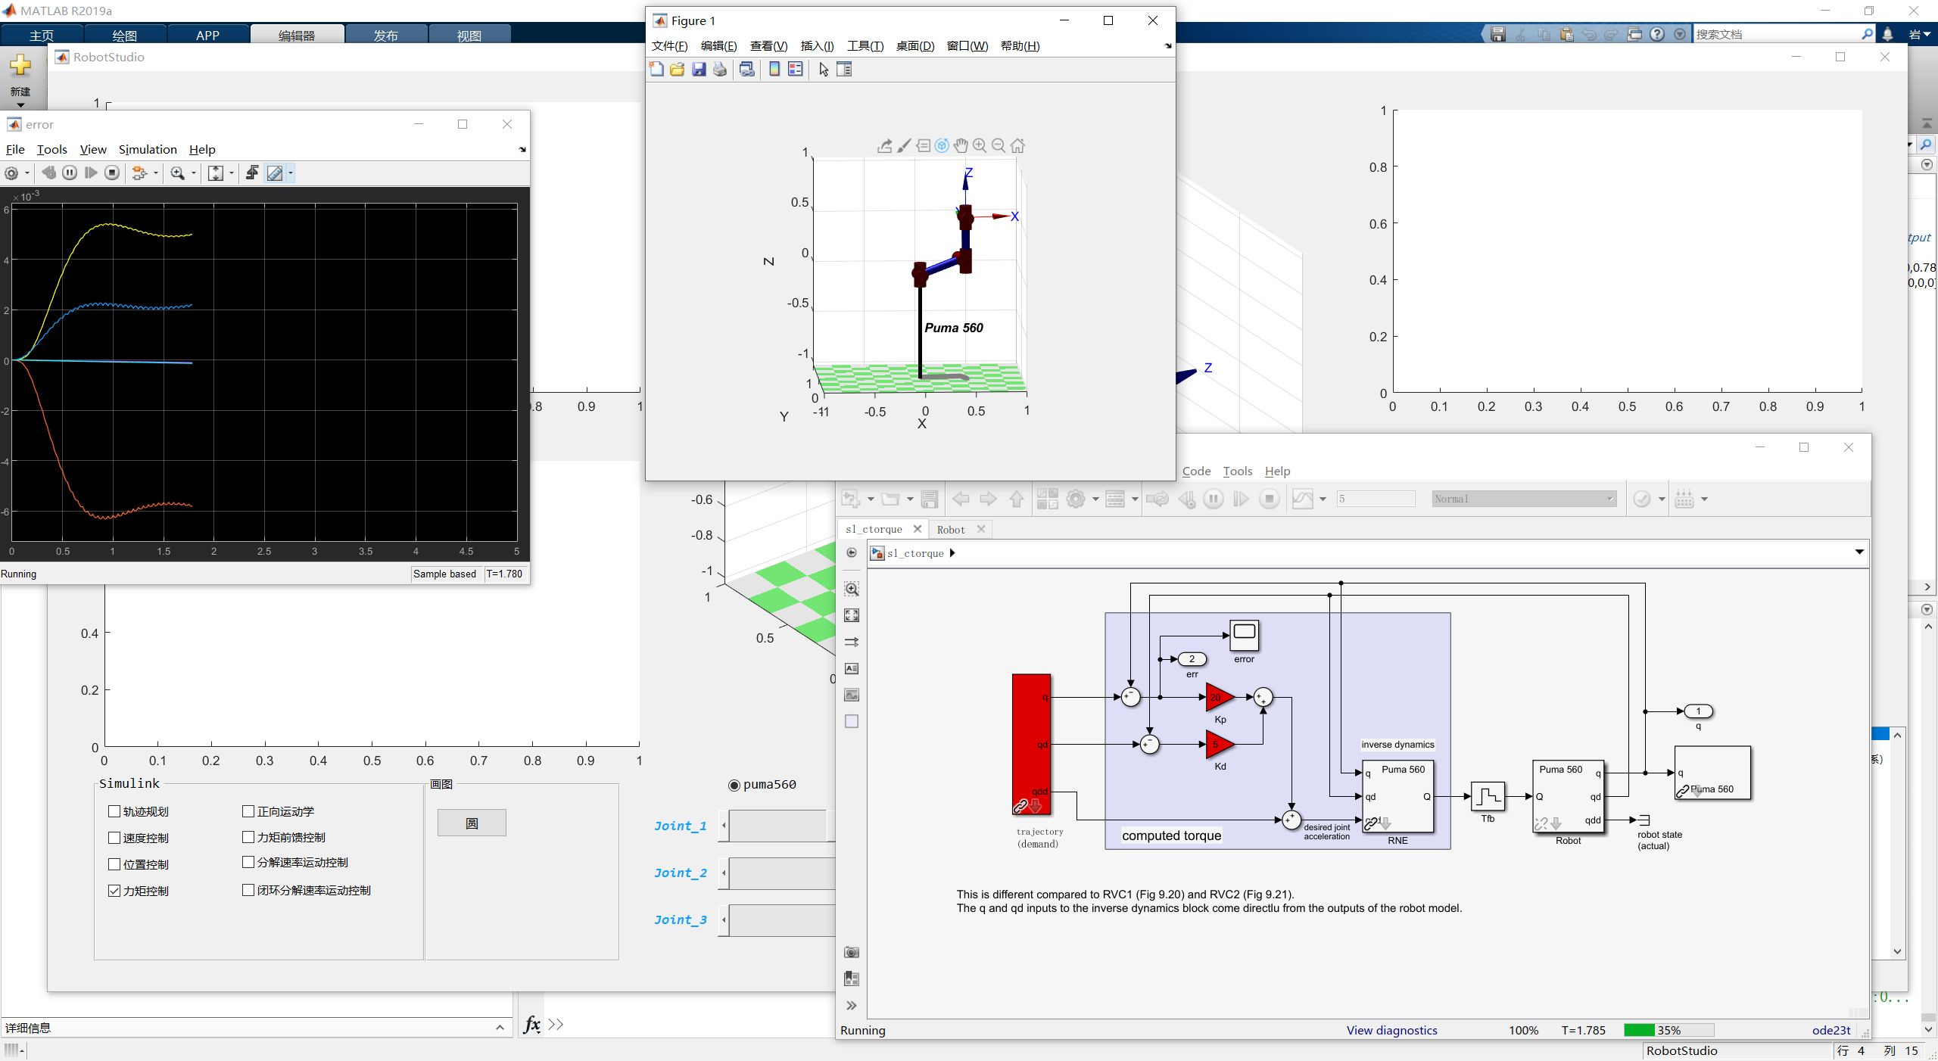
Task: Switch to MATLAB 绘图 tab
Action: [x=125, y=35]
